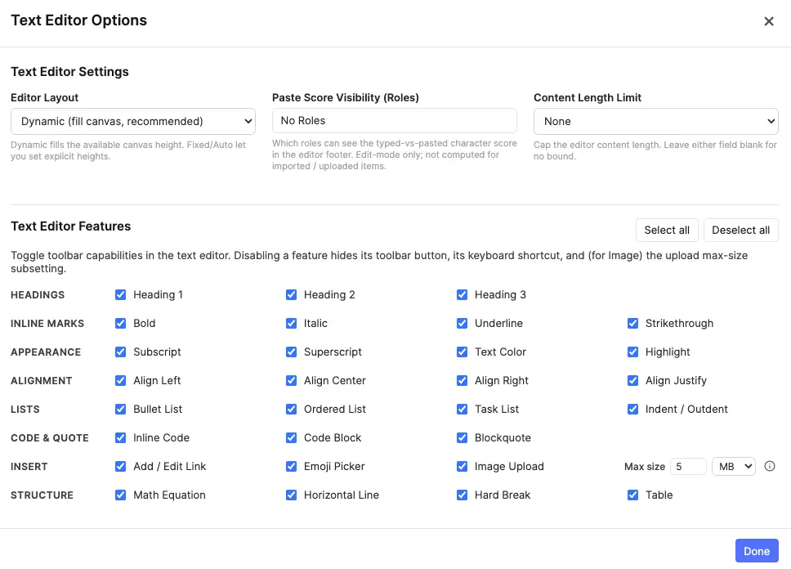Uncheck the Heading 2 checkbox
This screenshot has height=569, width=791.
[x=291, y=294]
